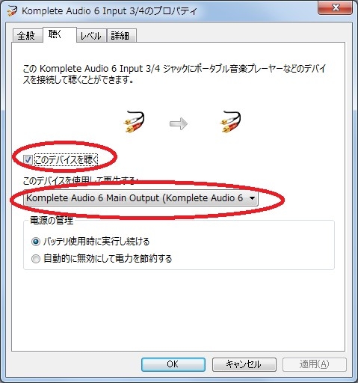Image resolution: width=358 pixels, height=383 pixels.
Task: Click the gray arrow between the cable icons
Action: tap(179, 123)
